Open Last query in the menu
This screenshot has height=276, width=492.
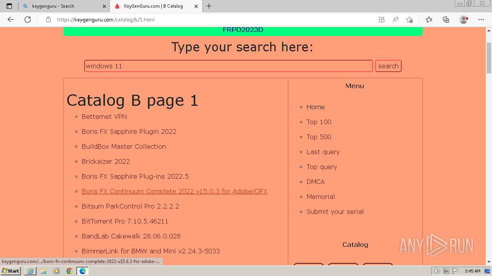pyautogui.click(x=323, y=152)
